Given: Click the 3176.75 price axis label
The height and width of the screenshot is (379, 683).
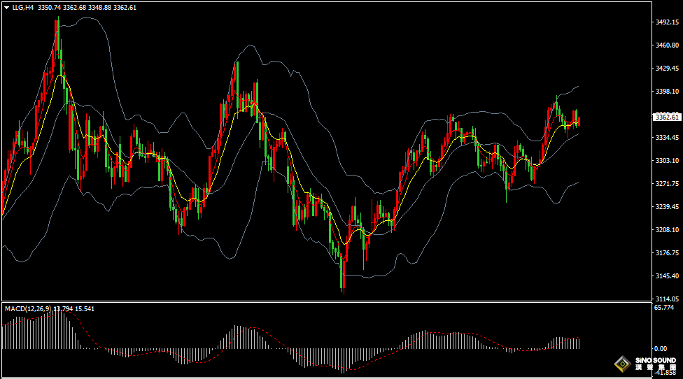Looking at the screenshot, I should (666, 252).
